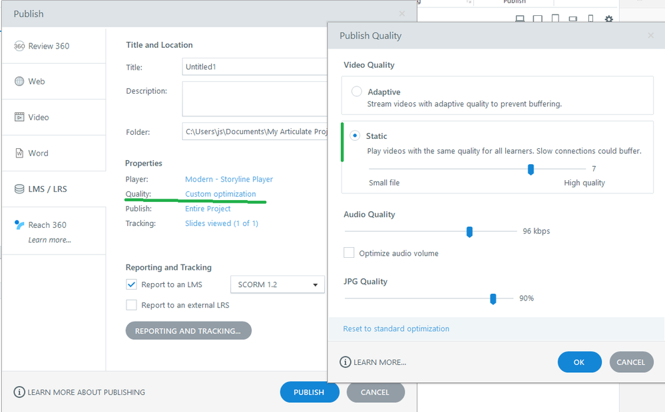Adjust the Audio Quality slider
The image size is (665, 412).
pyautogui.click(x=469, y=232)
